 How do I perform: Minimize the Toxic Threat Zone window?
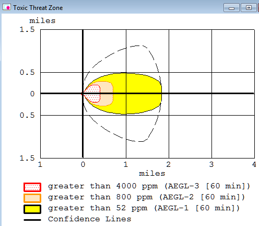click(231, 8)
